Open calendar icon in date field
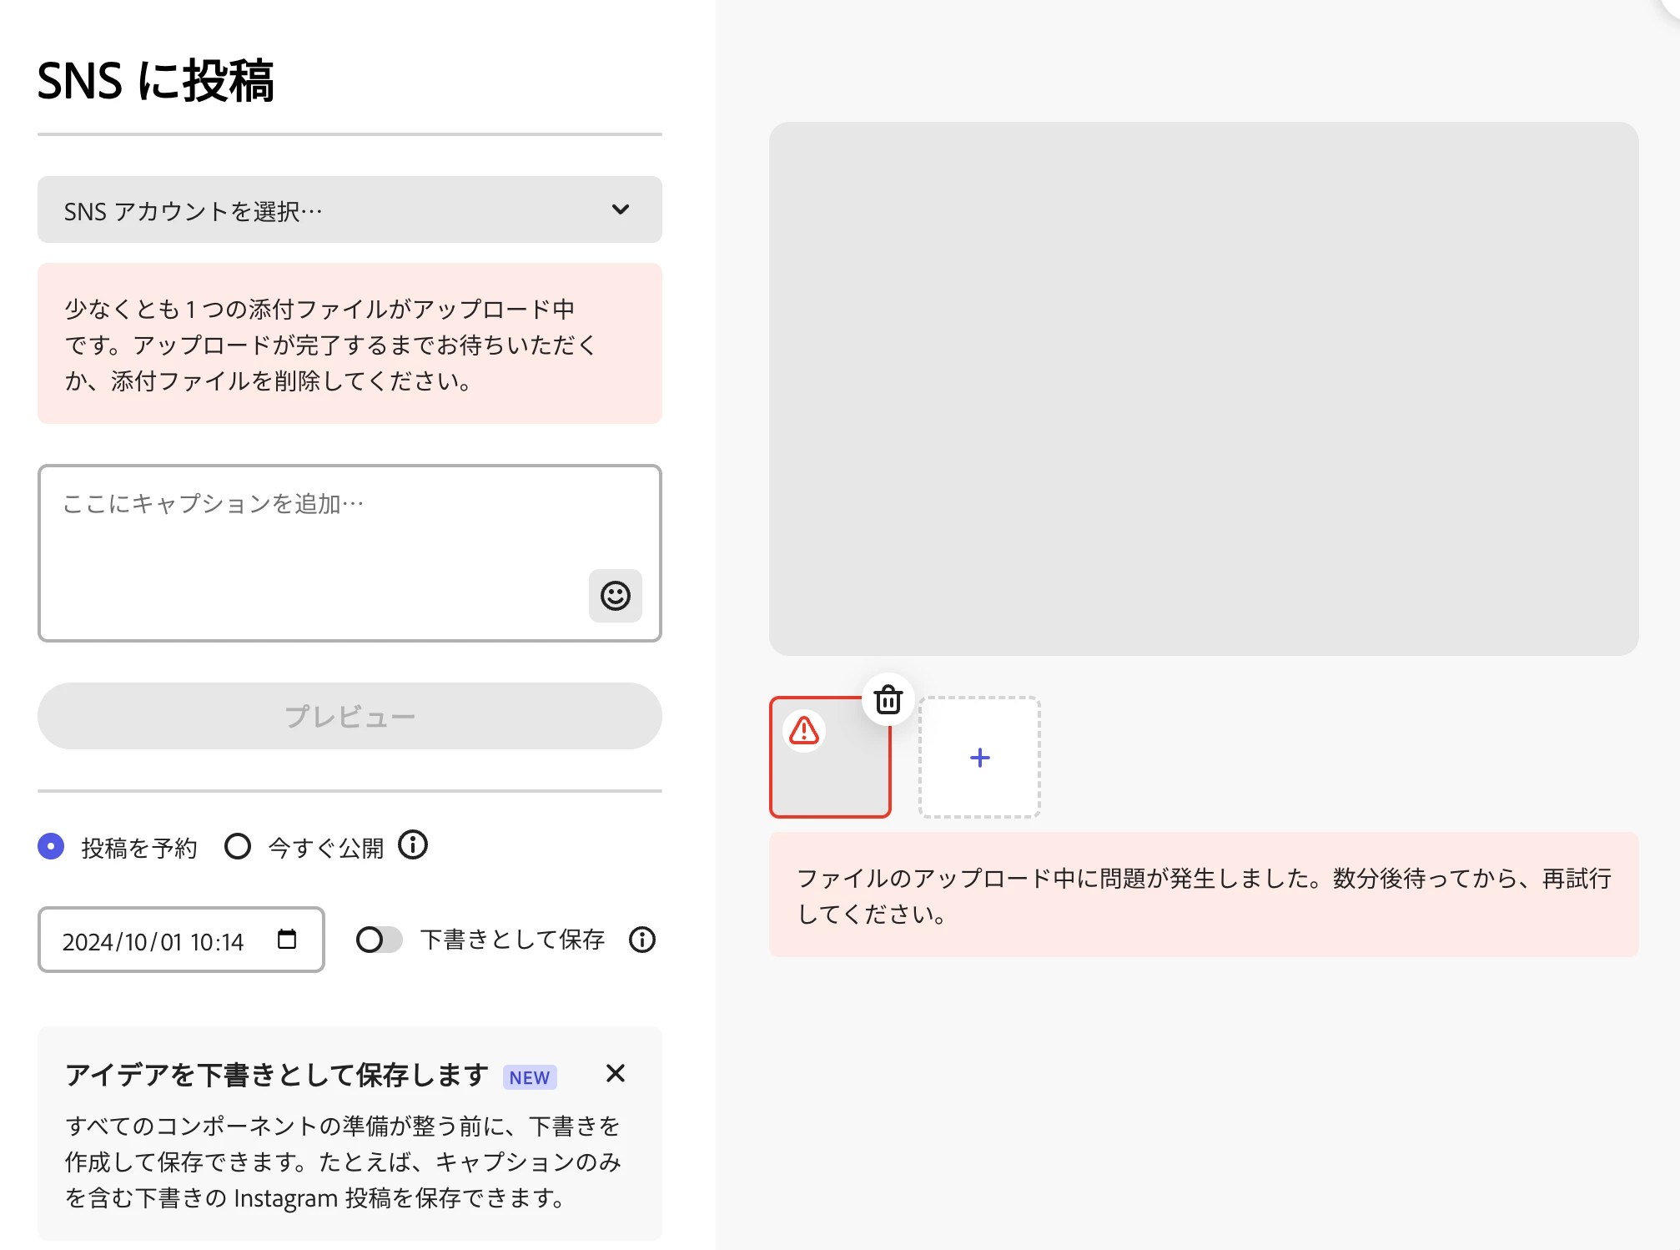The image size is (1680, 1250). [287, 940]
